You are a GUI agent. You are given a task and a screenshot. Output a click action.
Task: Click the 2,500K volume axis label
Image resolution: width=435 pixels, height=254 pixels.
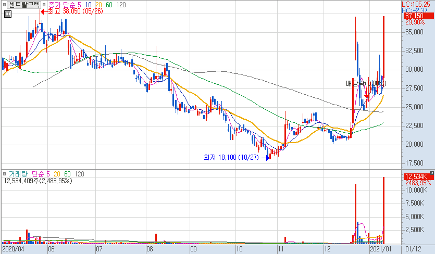pyautogui.click(x=415, y=230)
